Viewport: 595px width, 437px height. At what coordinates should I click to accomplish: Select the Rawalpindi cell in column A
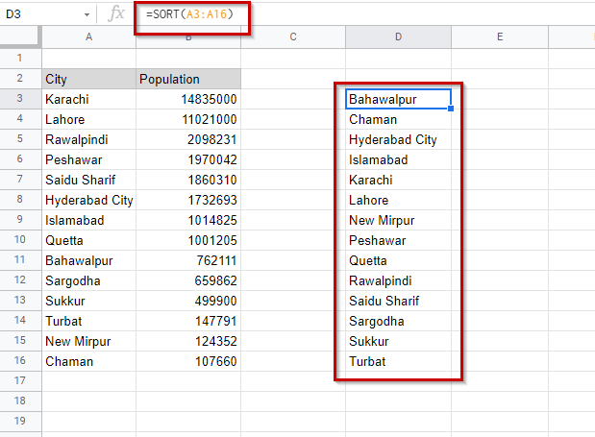pos(88,139)
